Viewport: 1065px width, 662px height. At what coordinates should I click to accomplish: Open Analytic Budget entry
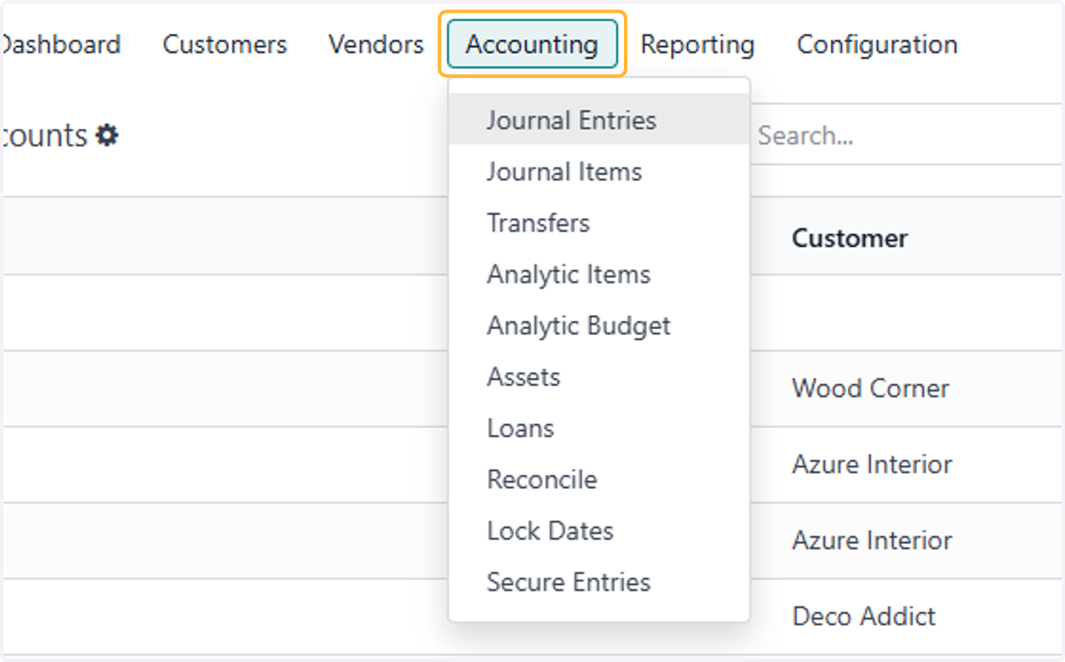(599, 326)
